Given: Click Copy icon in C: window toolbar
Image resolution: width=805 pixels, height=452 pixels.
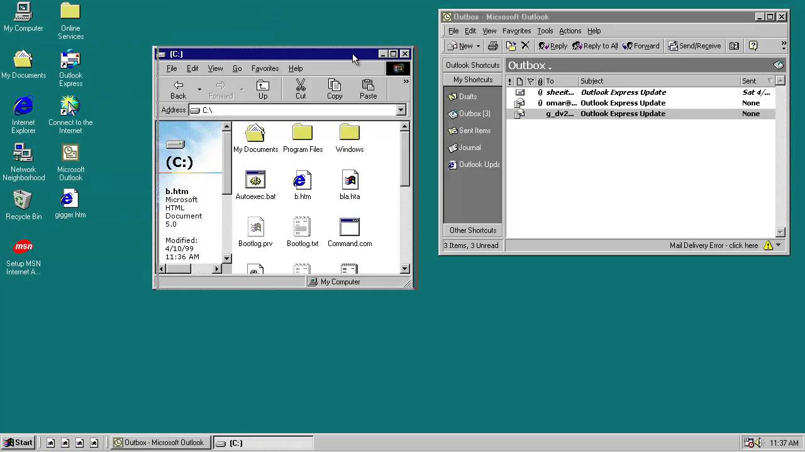Looking at the screenshot, I should 335,89.
